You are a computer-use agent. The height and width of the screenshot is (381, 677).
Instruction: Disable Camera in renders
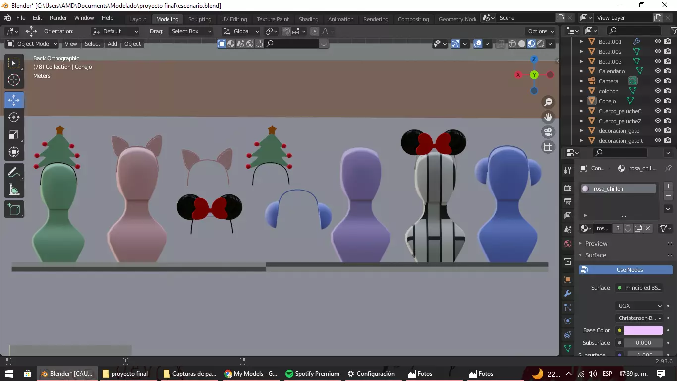pyautogui.click(x=668, y=81)
